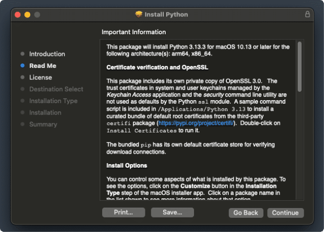Click the bold 'Customize' word in text
324x232 pixels.
coord(195,186)
